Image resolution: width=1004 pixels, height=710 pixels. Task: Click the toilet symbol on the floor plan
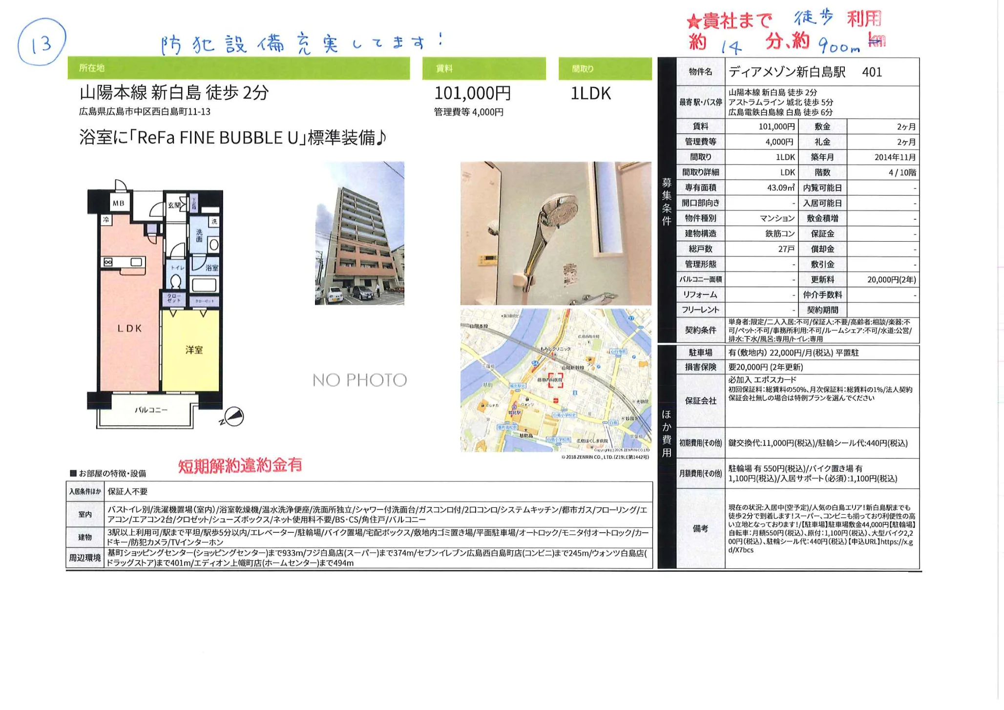point(175,282)
